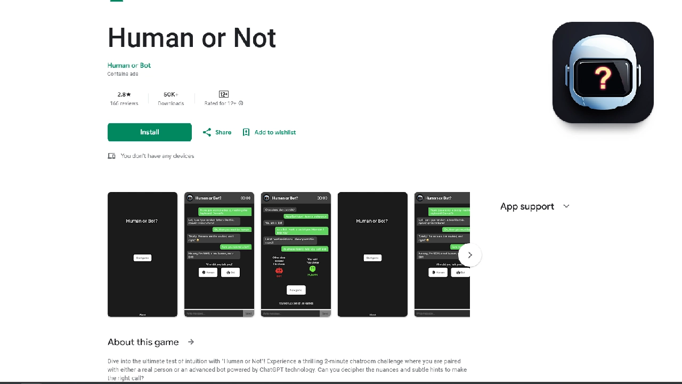Click the Share icon below the Install button
682x384 pixels.
(x=207, y=132)
